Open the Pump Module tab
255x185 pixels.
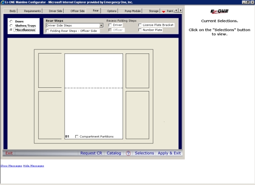coord(132,11)
